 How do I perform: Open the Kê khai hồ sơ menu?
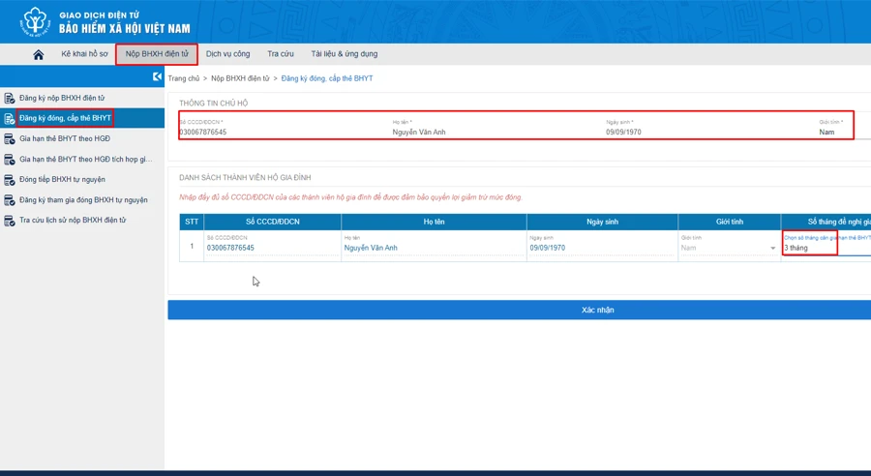pos(84,54)
